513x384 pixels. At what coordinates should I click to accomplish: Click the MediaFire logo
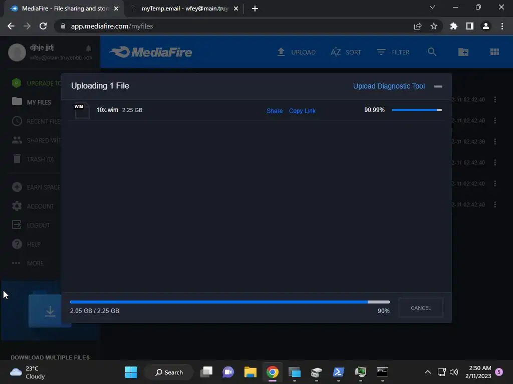tap(151, 52)
